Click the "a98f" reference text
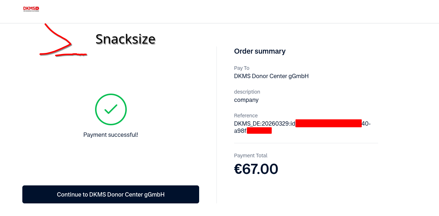Viewport: 439px width, 216px height. pos(240,131)
